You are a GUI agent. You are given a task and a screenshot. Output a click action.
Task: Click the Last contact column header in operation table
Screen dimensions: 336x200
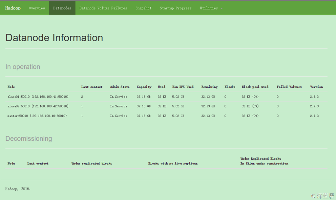coord(92,87)
